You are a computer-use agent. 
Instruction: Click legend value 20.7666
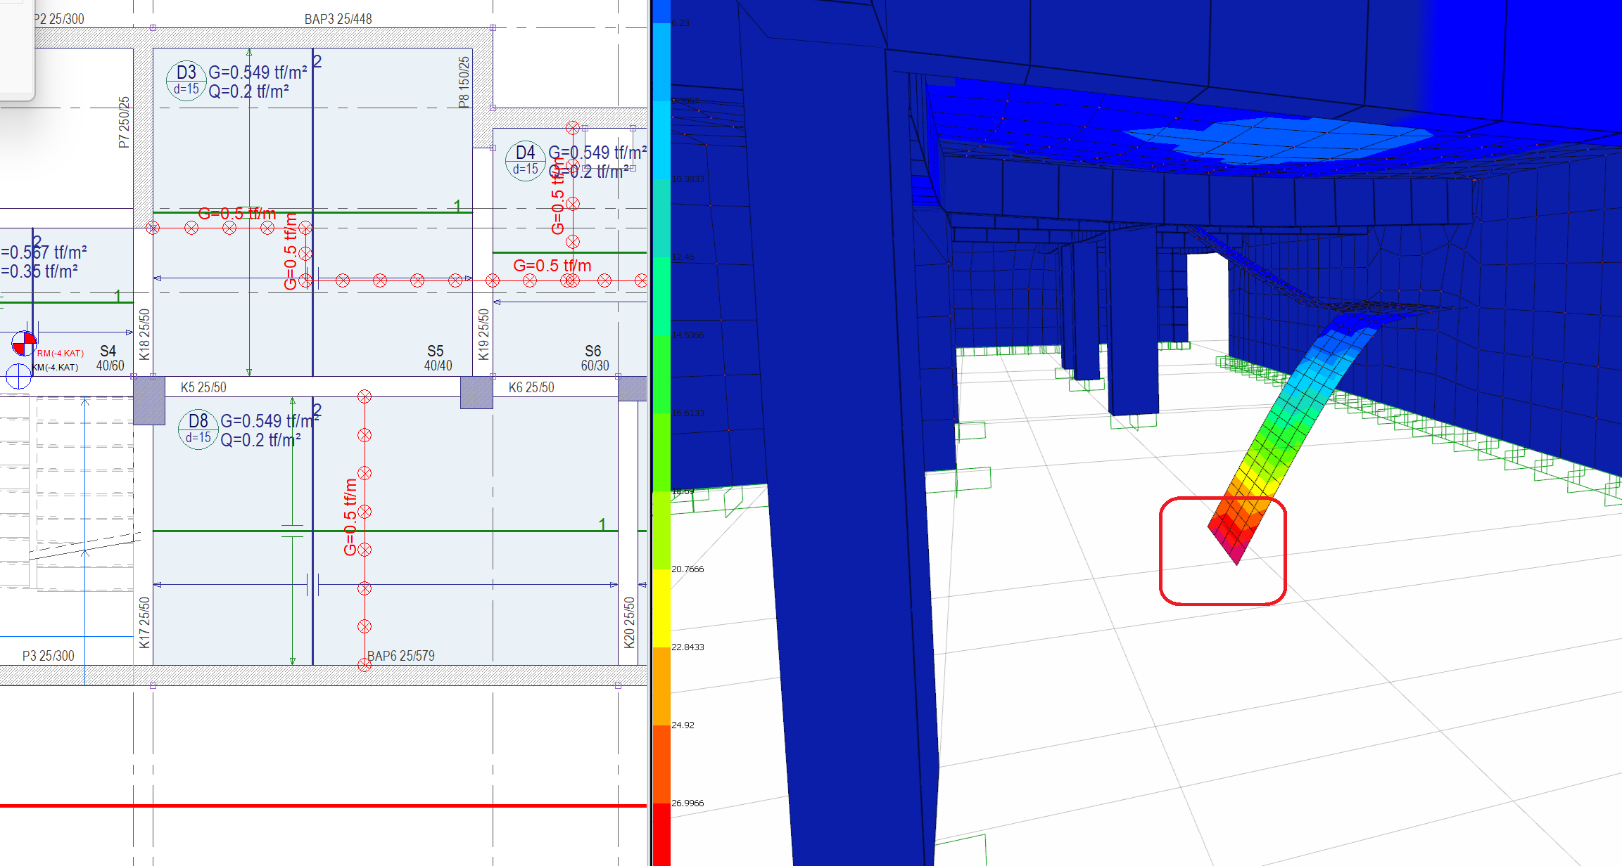(x=688, y=569)
